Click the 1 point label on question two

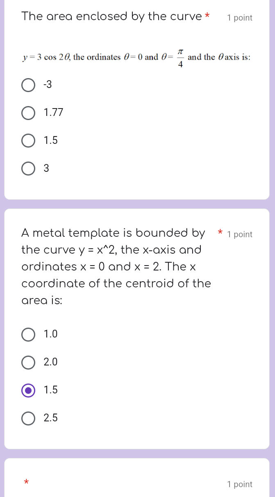pos(240,234)
